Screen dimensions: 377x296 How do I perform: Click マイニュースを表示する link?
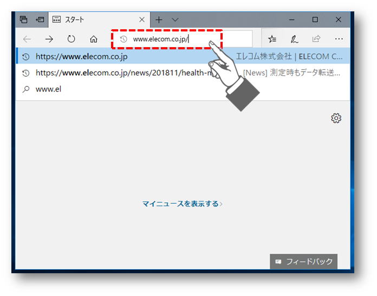point(182,204)
